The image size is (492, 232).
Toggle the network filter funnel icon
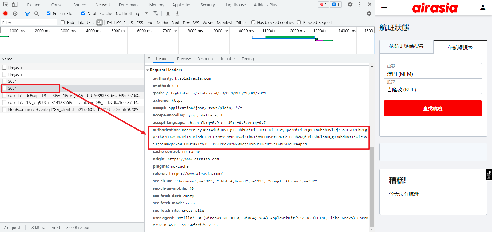27,13
